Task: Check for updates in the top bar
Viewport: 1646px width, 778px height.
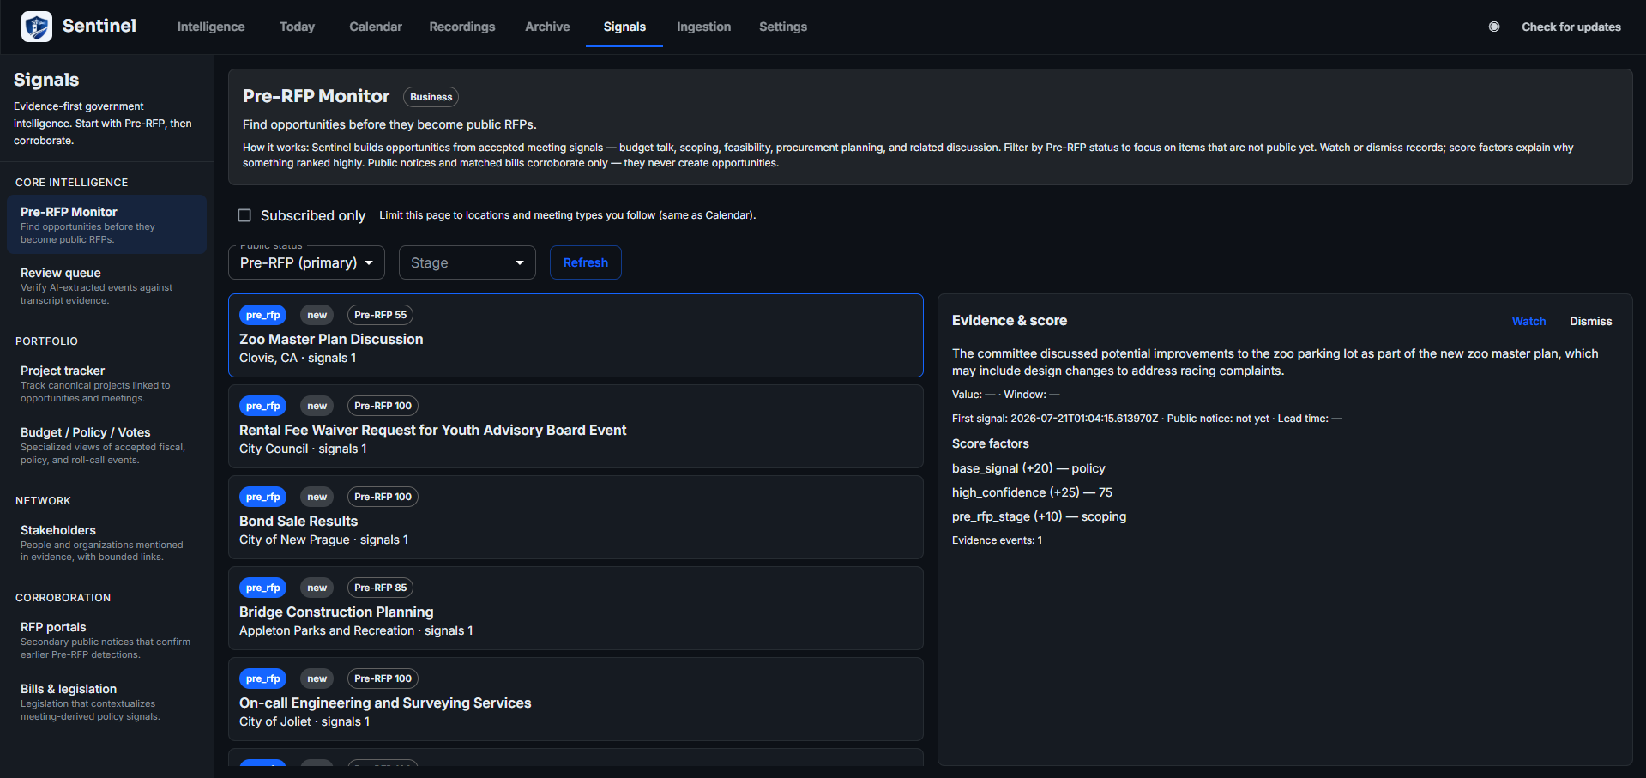Action: pos(1571,27)
